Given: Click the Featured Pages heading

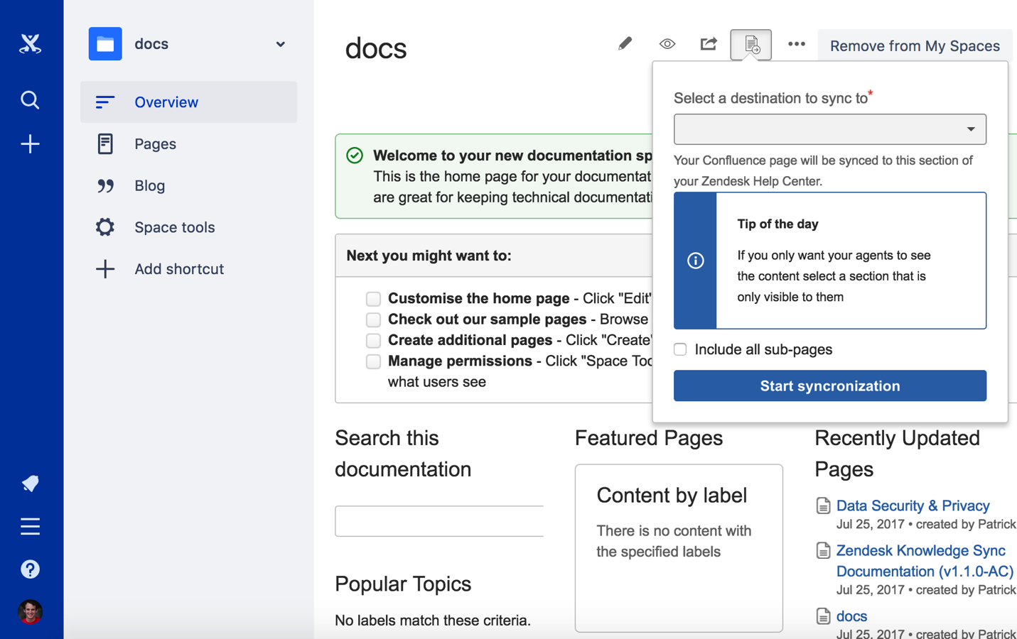Looking at the screenshot, I should tap(649, 438).
